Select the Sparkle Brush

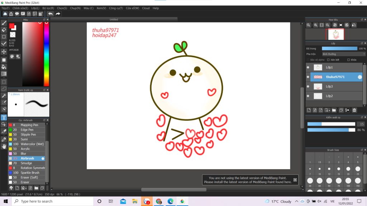pos(27,173)
